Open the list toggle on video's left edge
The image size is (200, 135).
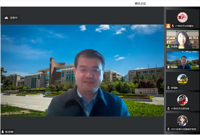click(4, 105)
